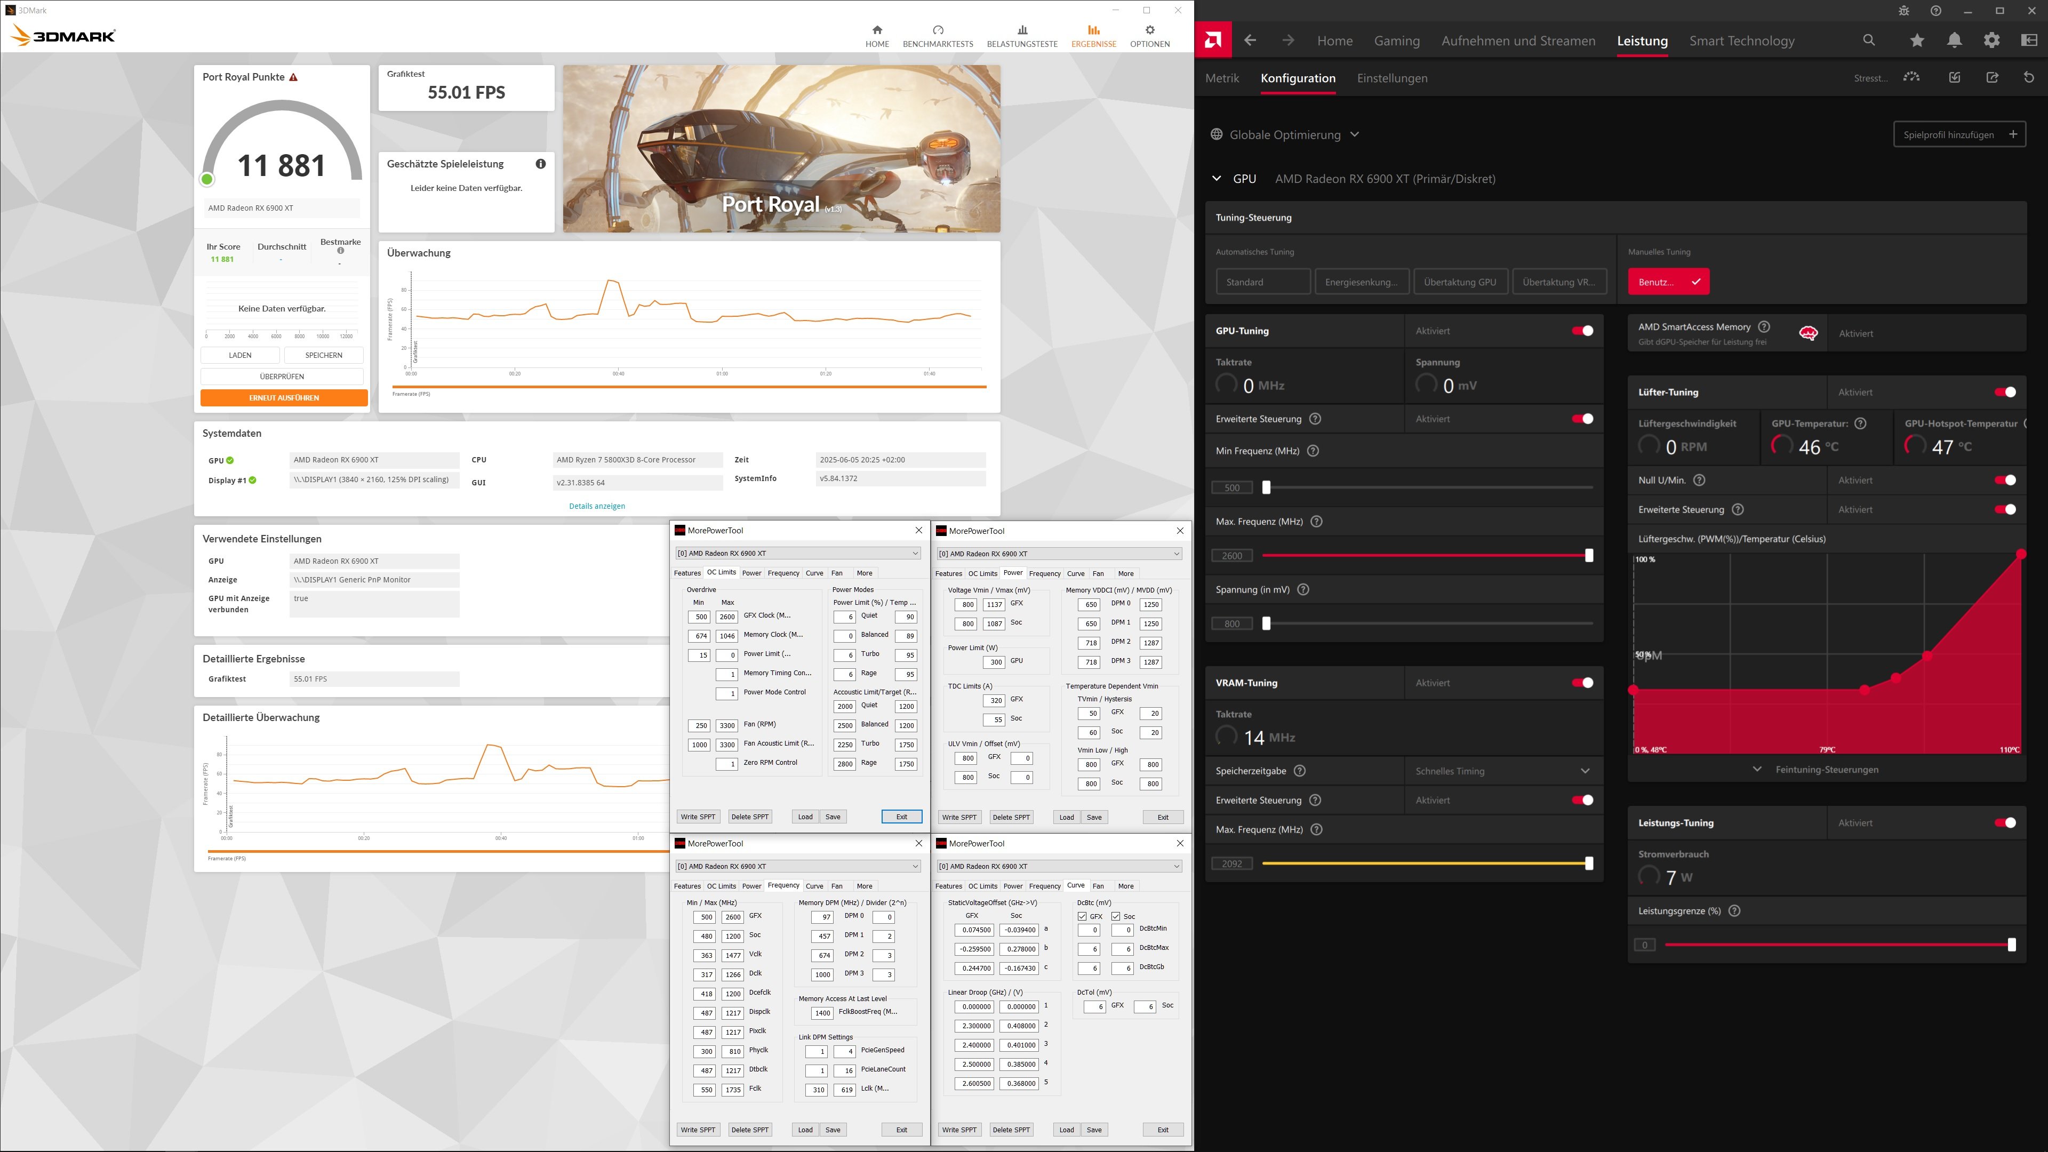Open AMD notifications bell
This screenshot has width=2048, height=1152.
[x=1954, y=41]
